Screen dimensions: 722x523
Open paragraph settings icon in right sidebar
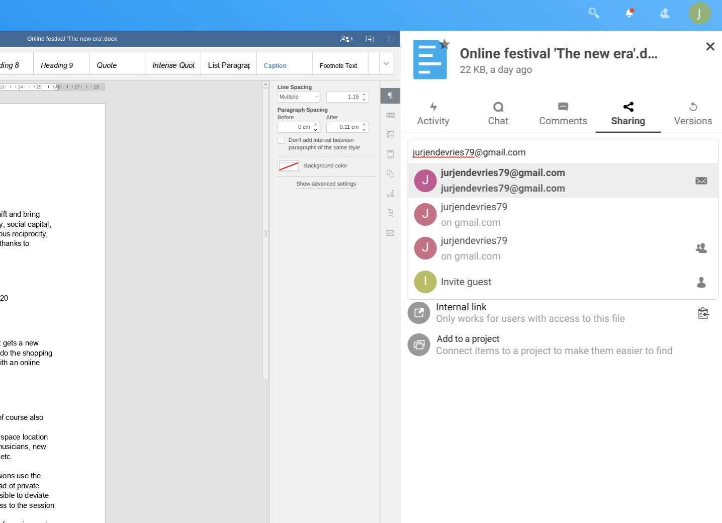point(390,96)
